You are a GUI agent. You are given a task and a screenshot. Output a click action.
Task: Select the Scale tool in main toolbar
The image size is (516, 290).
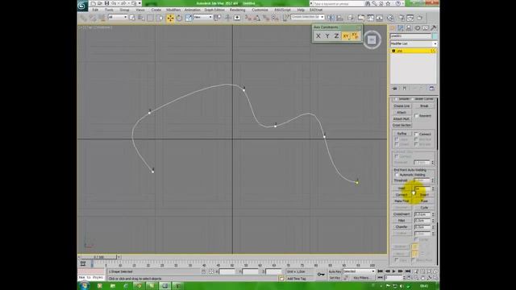point(189,18)
